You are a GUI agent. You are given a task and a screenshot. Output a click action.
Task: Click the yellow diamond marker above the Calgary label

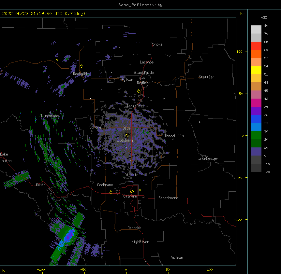pyautogui.click(x=132, y=192)
